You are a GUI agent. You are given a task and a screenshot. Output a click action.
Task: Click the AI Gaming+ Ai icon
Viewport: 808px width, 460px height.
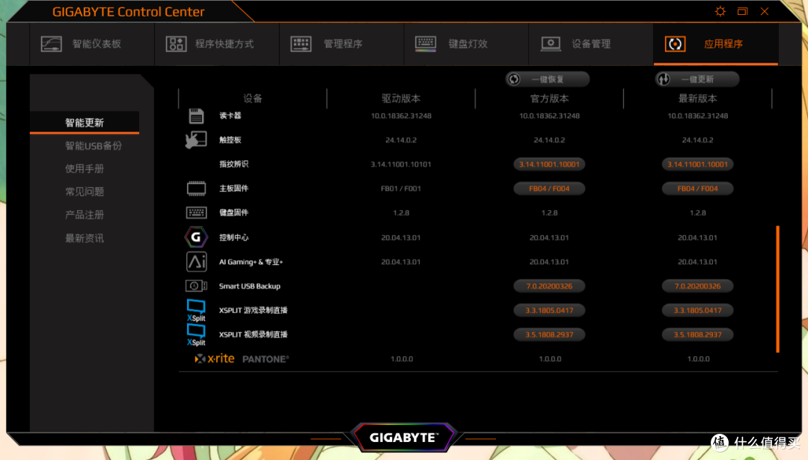tap(196, 262)
